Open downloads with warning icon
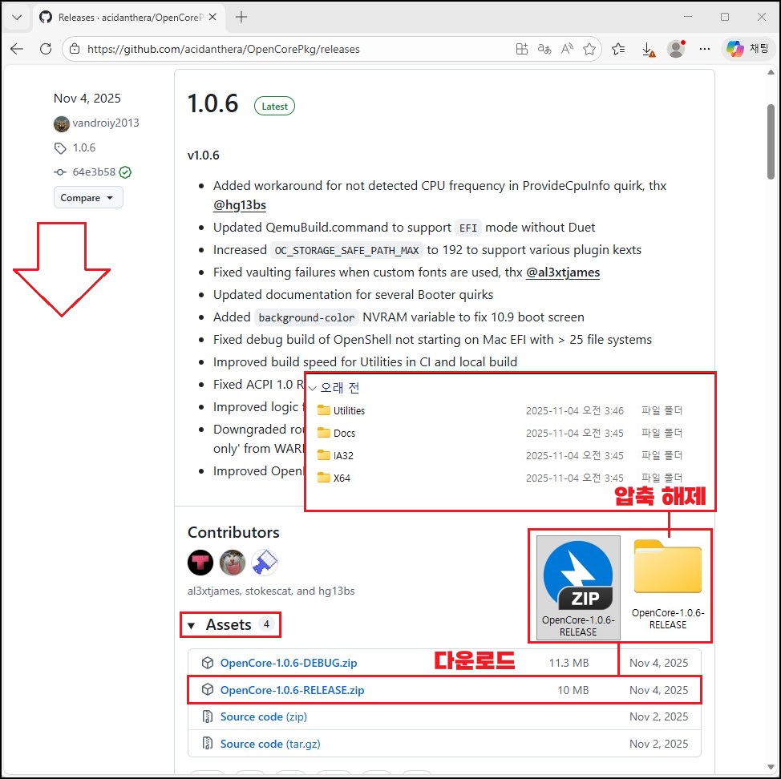 (648, 49)
